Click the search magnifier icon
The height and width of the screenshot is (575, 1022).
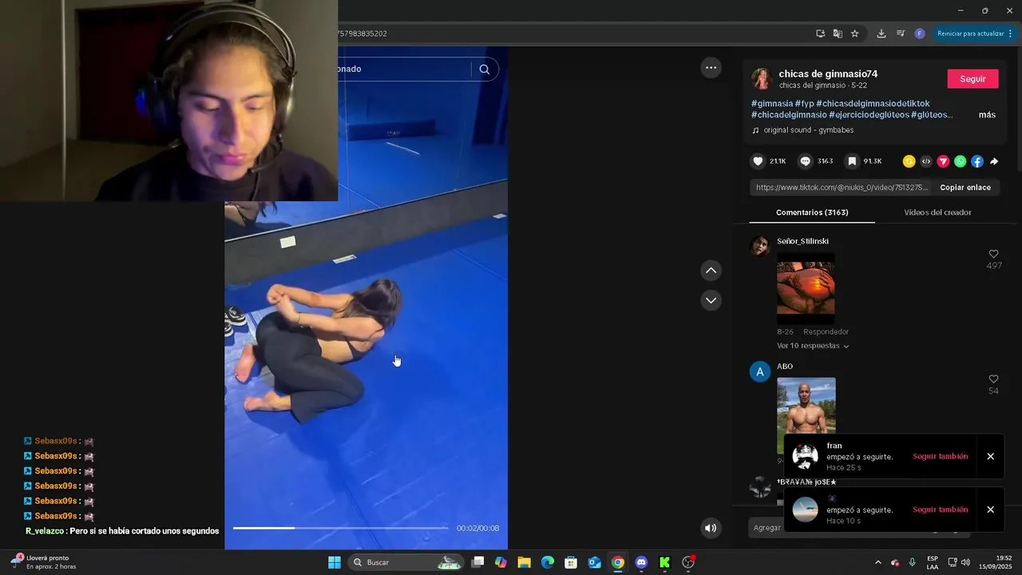click(484, 69)
